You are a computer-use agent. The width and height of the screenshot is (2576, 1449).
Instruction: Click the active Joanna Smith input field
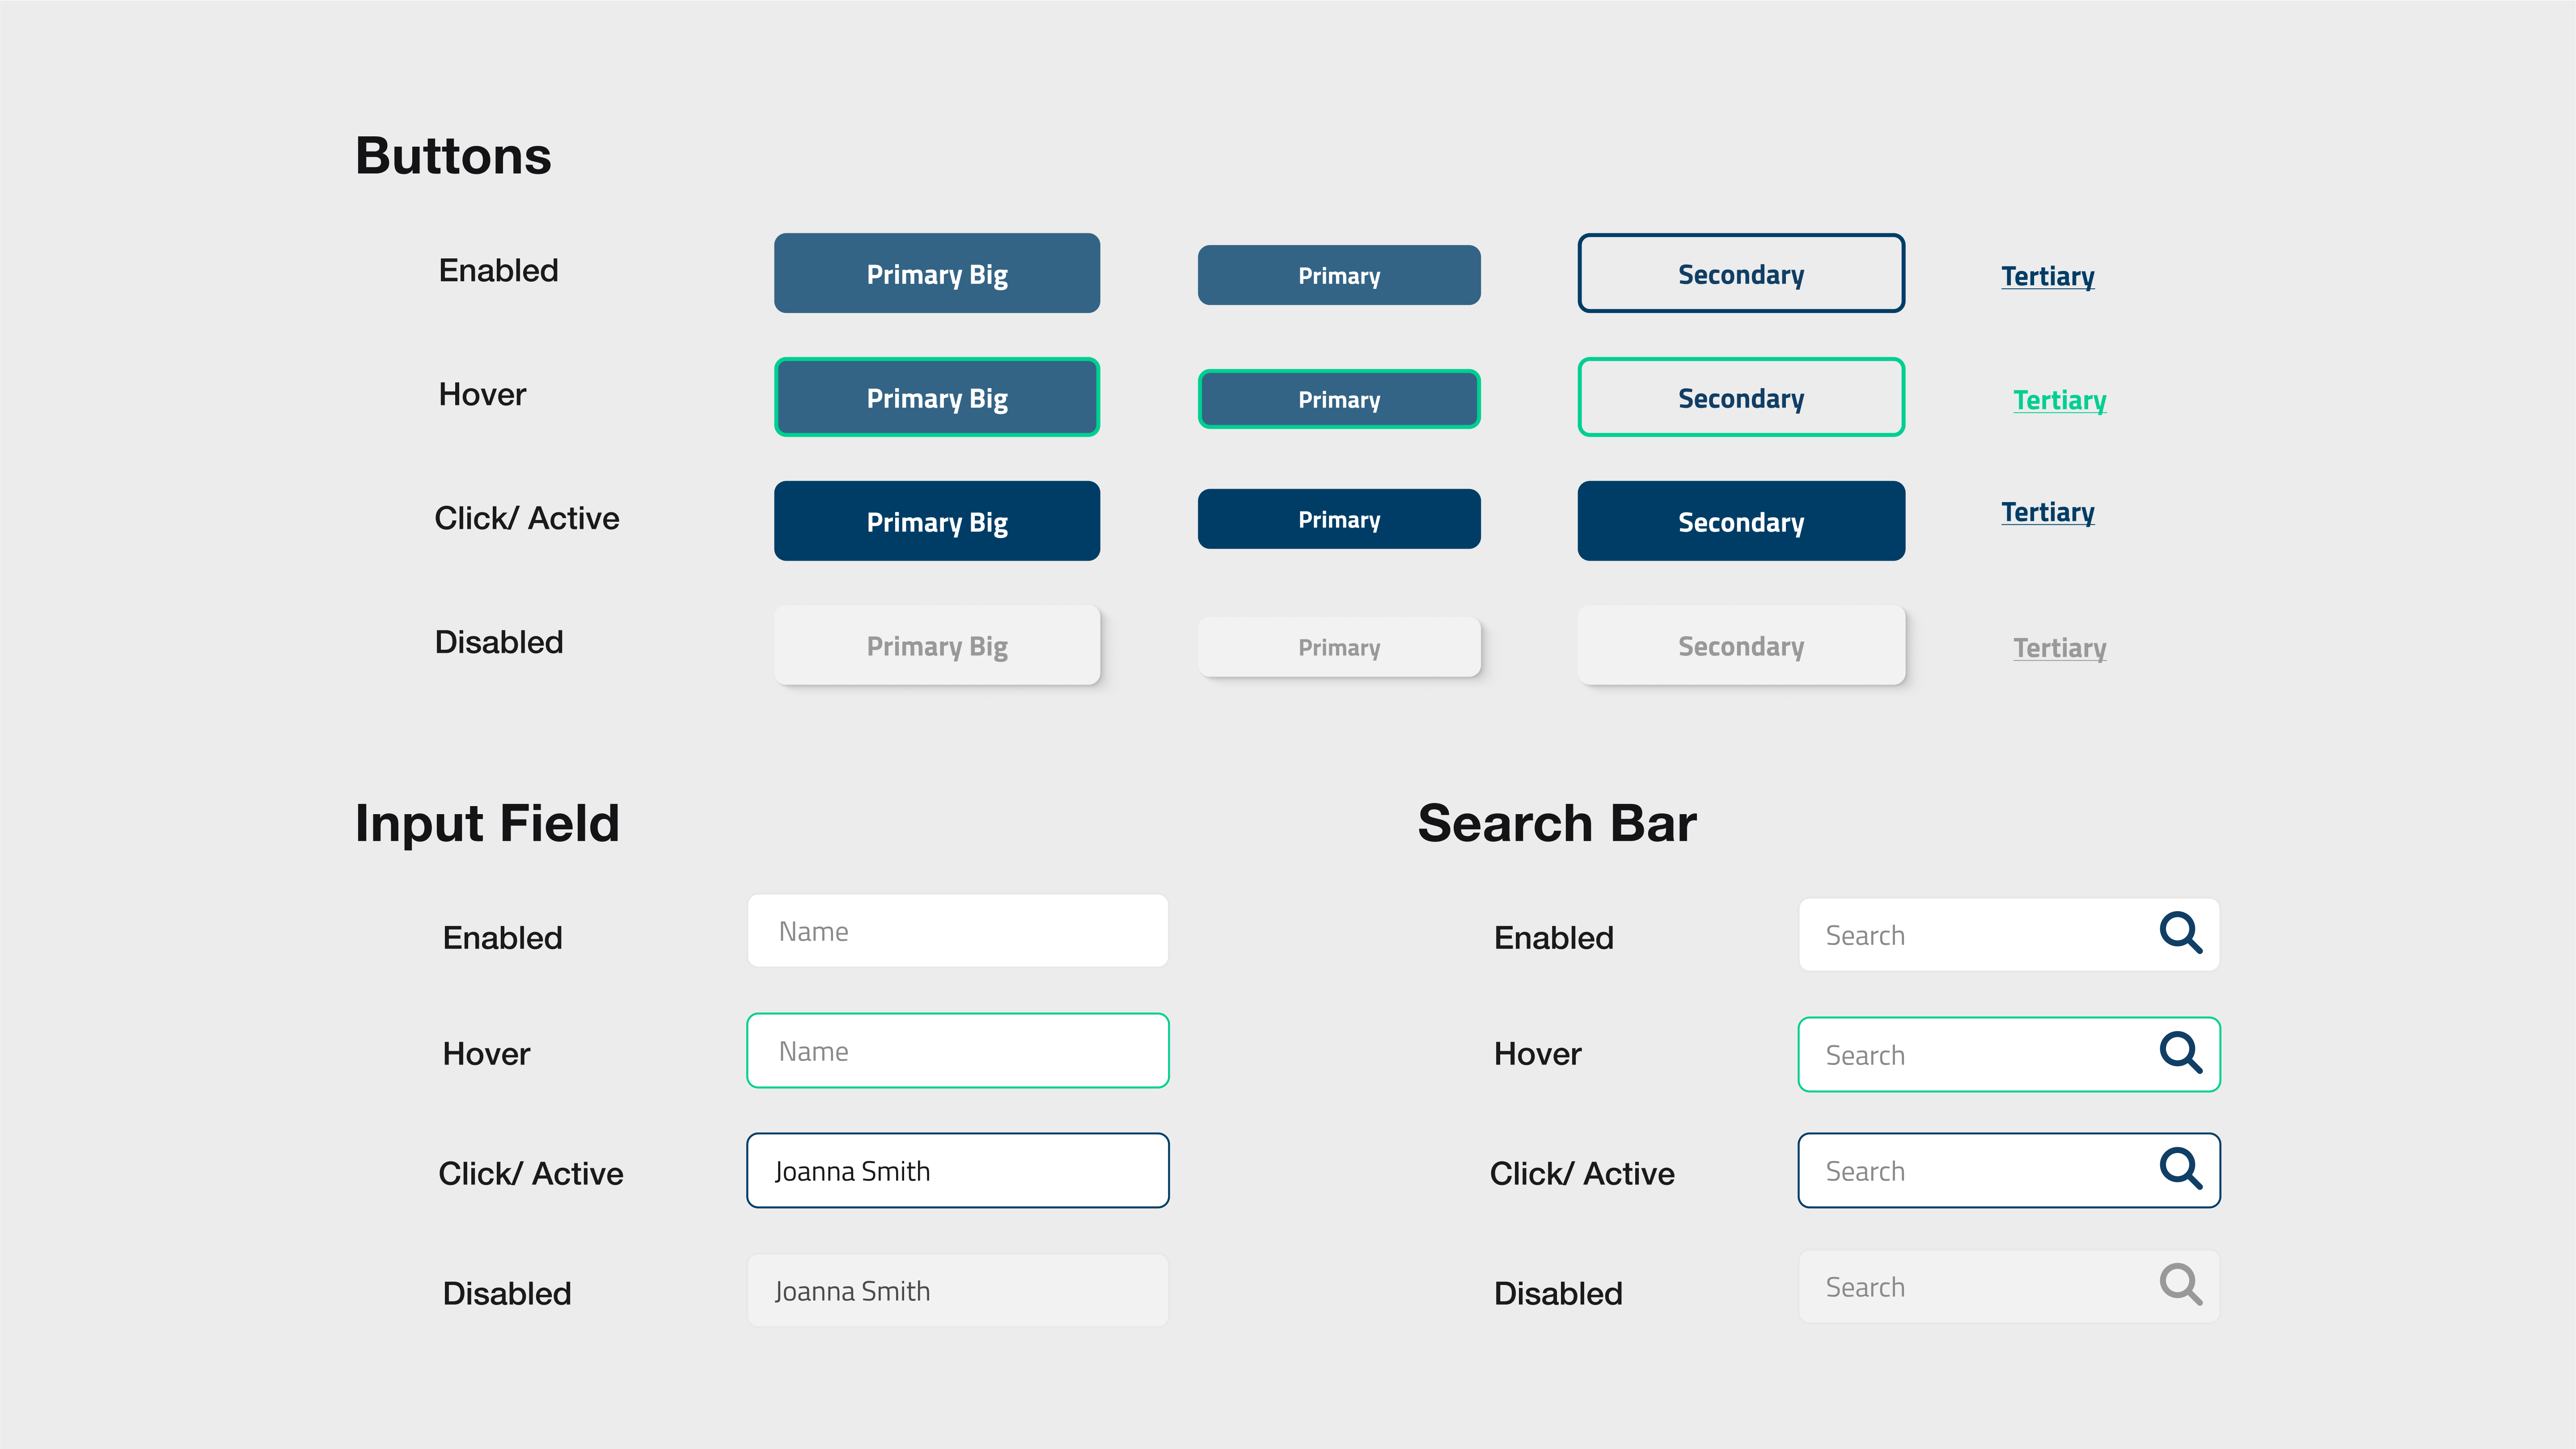[x=958, y=1170]
